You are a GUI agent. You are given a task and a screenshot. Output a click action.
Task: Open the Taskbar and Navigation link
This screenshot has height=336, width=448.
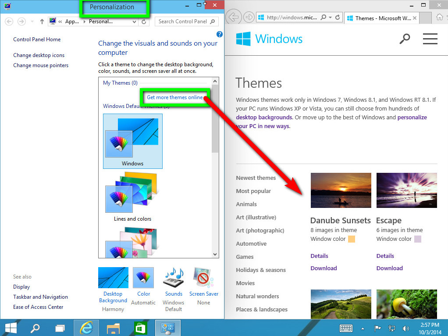coord(41,297)
